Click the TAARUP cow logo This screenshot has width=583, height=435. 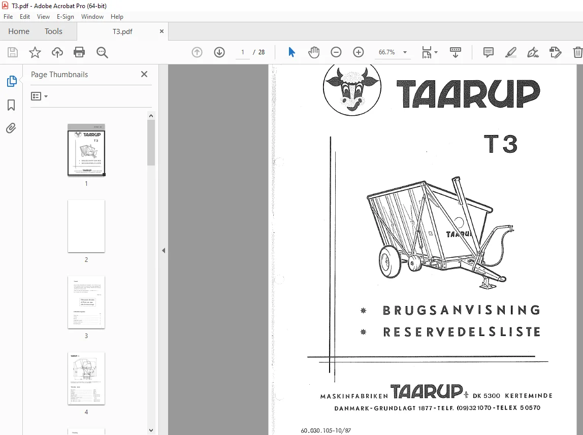(x=352, y=88)
